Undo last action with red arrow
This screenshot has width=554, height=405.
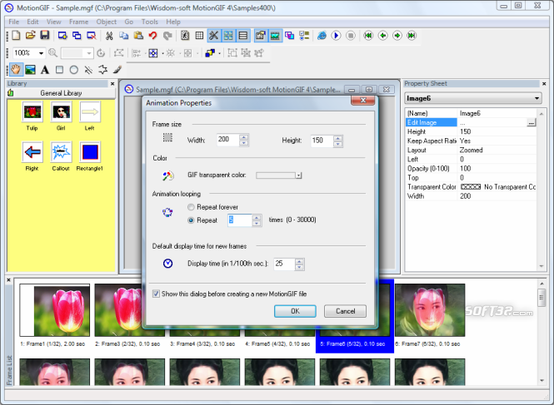click(152, 36)
